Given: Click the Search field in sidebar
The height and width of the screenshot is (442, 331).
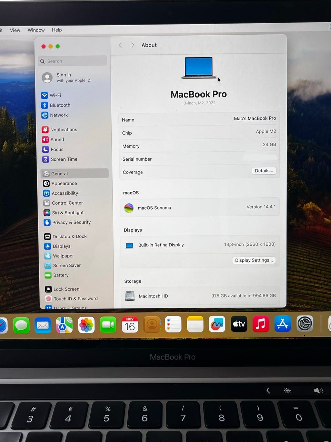Looking at the screenshot, I should [72, 61].
